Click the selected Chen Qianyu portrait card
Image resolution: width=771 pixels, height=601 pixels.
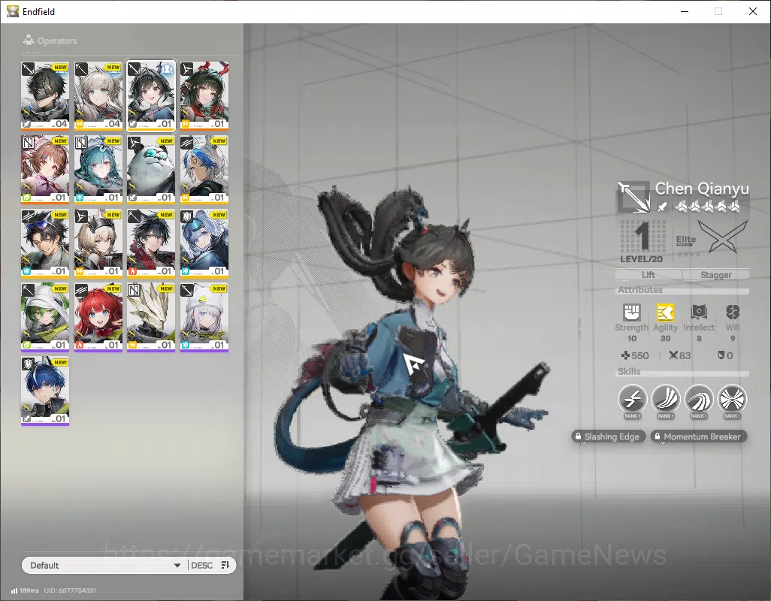tap(151, 95)
